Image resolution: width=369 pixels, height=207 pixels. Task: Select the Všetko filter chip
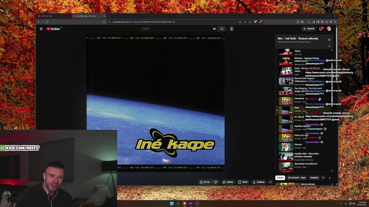tap(280, 178)
